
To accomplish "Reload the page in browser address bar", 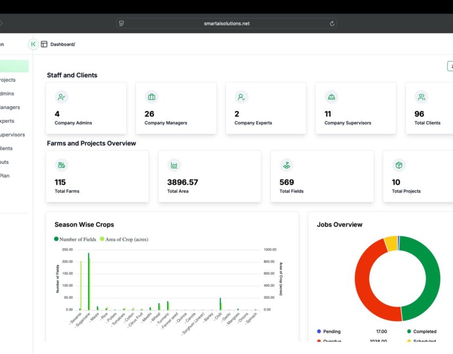I will pyautogui.click(x=331, y=23).
